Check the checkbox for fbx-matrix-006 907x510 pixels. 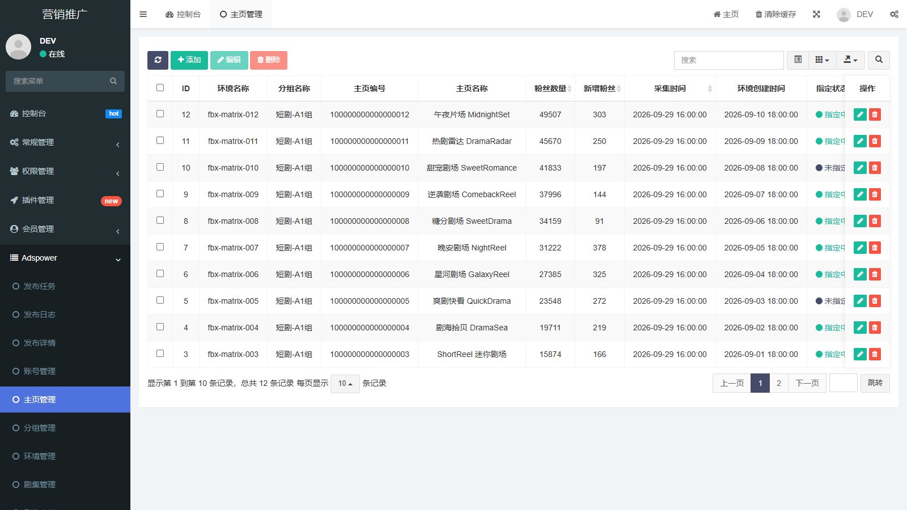tap(160, 274)
